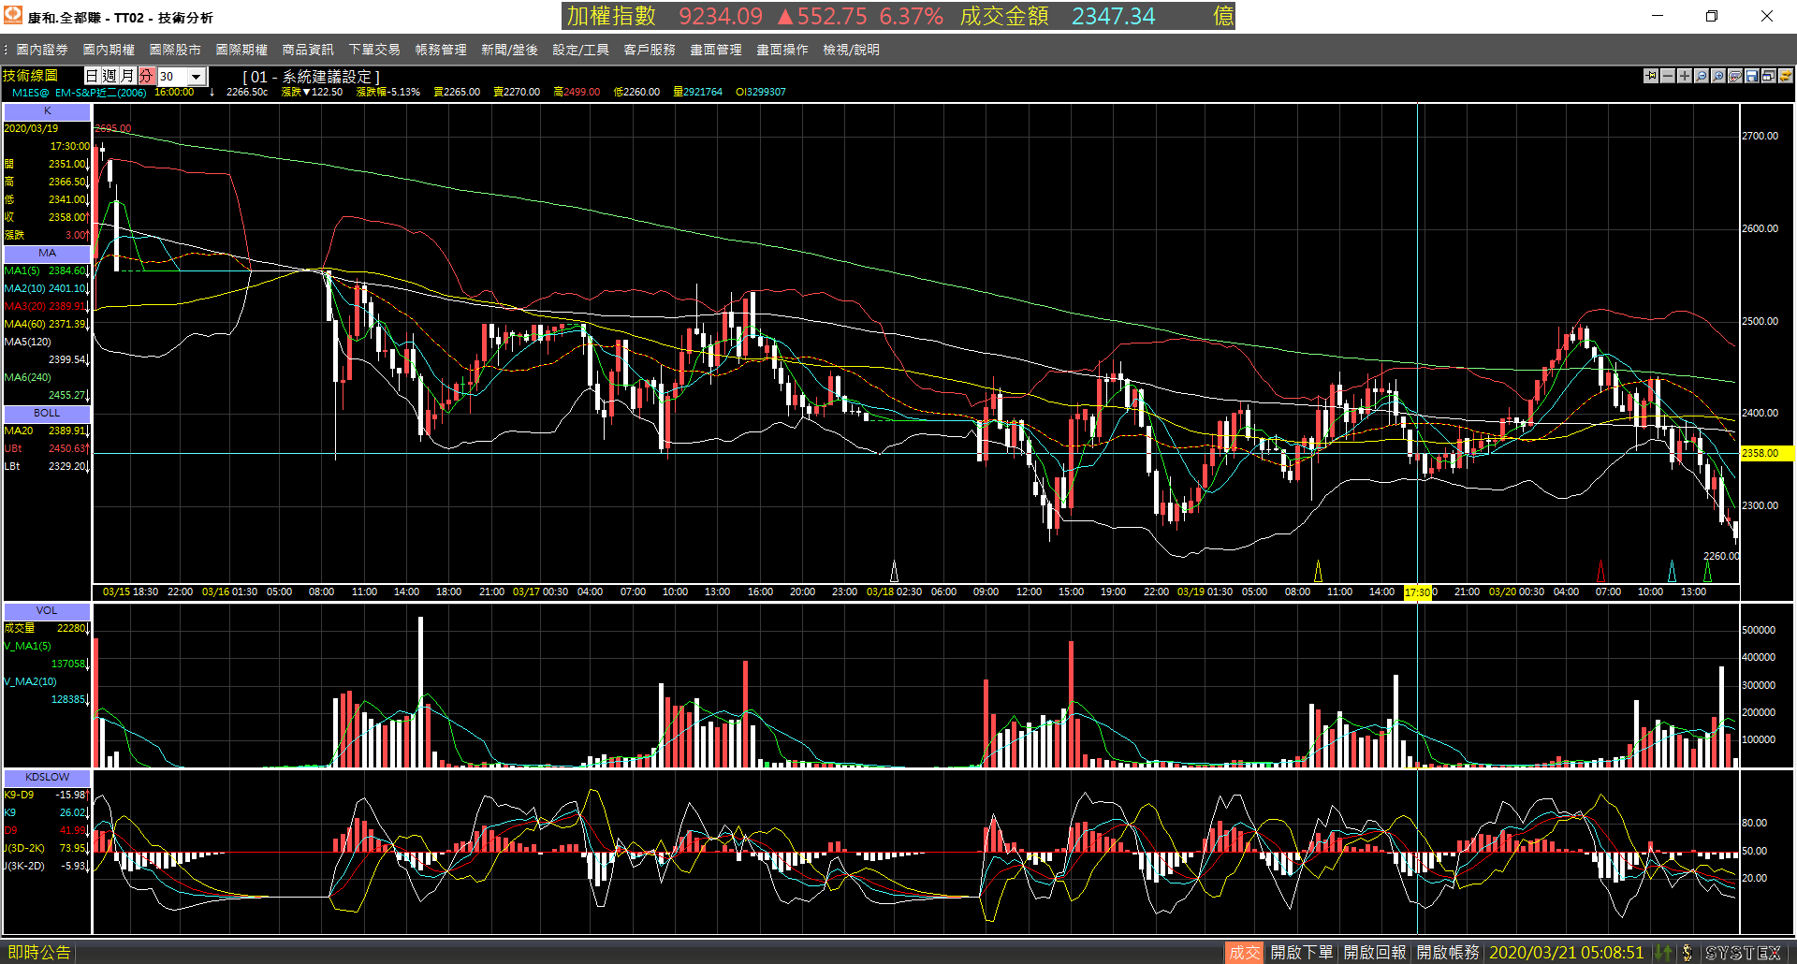
Task: Click the eraser drawing tool icon
Action: pyautogui.click(x=1735, y=76)
